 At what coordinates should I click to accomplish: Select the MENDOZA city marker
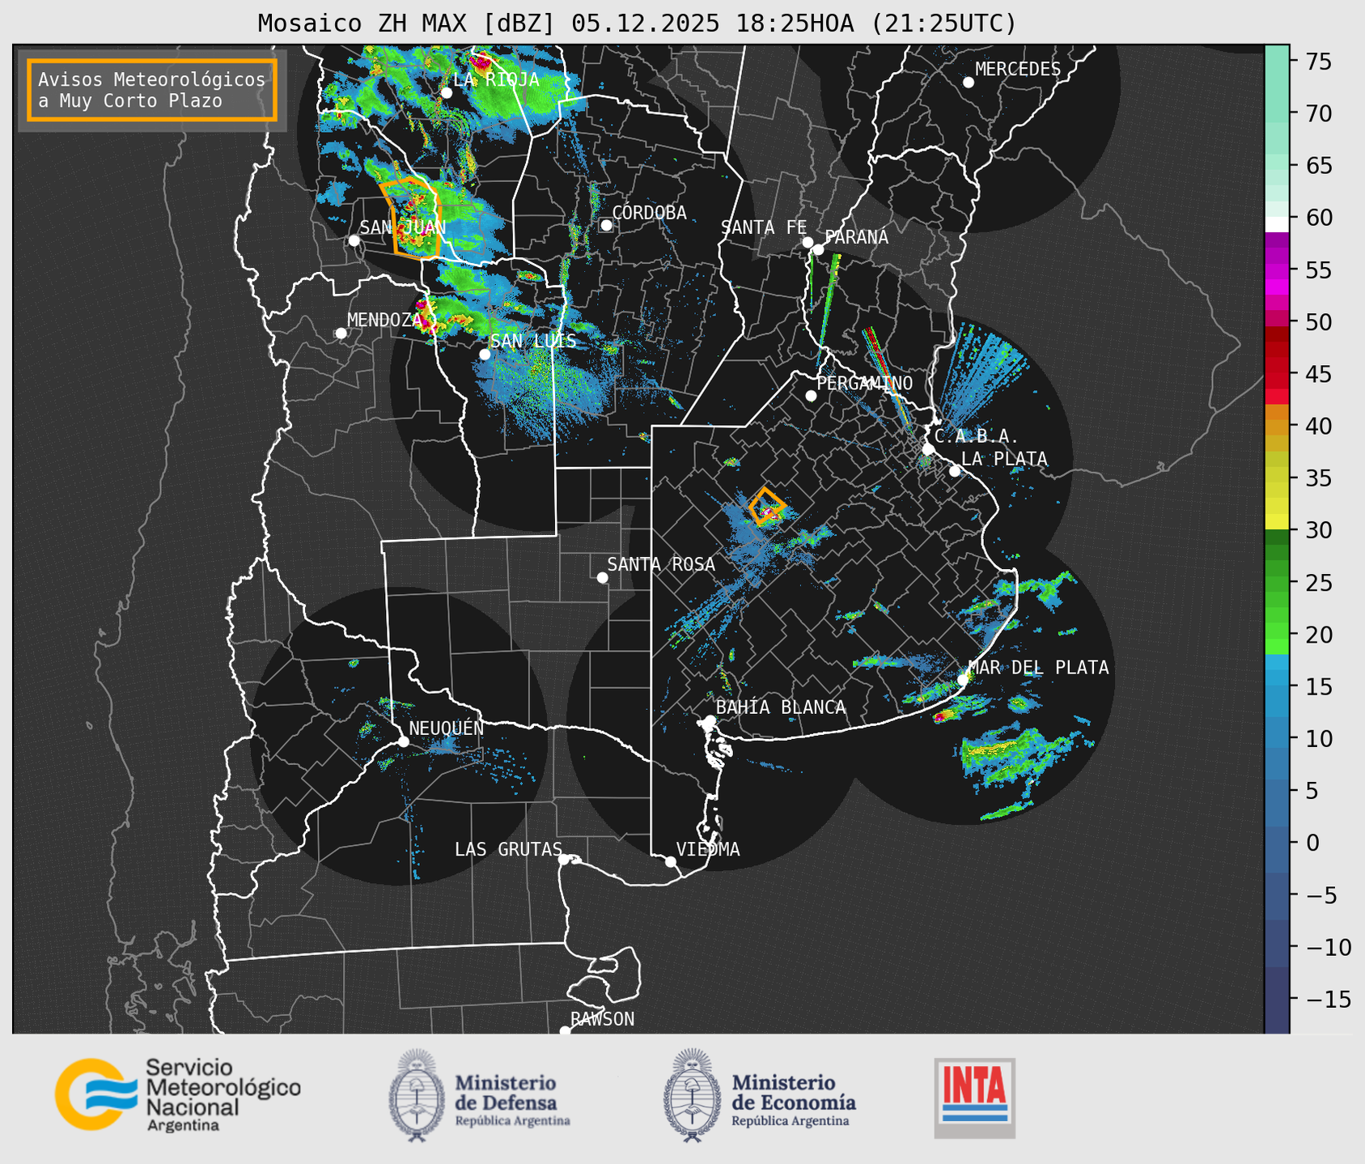click(341, 333)
